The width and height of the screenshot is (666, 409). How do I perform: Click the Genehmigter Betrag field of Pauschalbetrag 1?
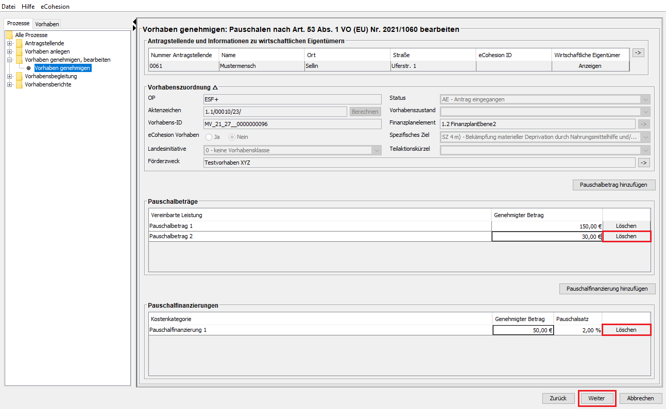[x=547, y=226]
